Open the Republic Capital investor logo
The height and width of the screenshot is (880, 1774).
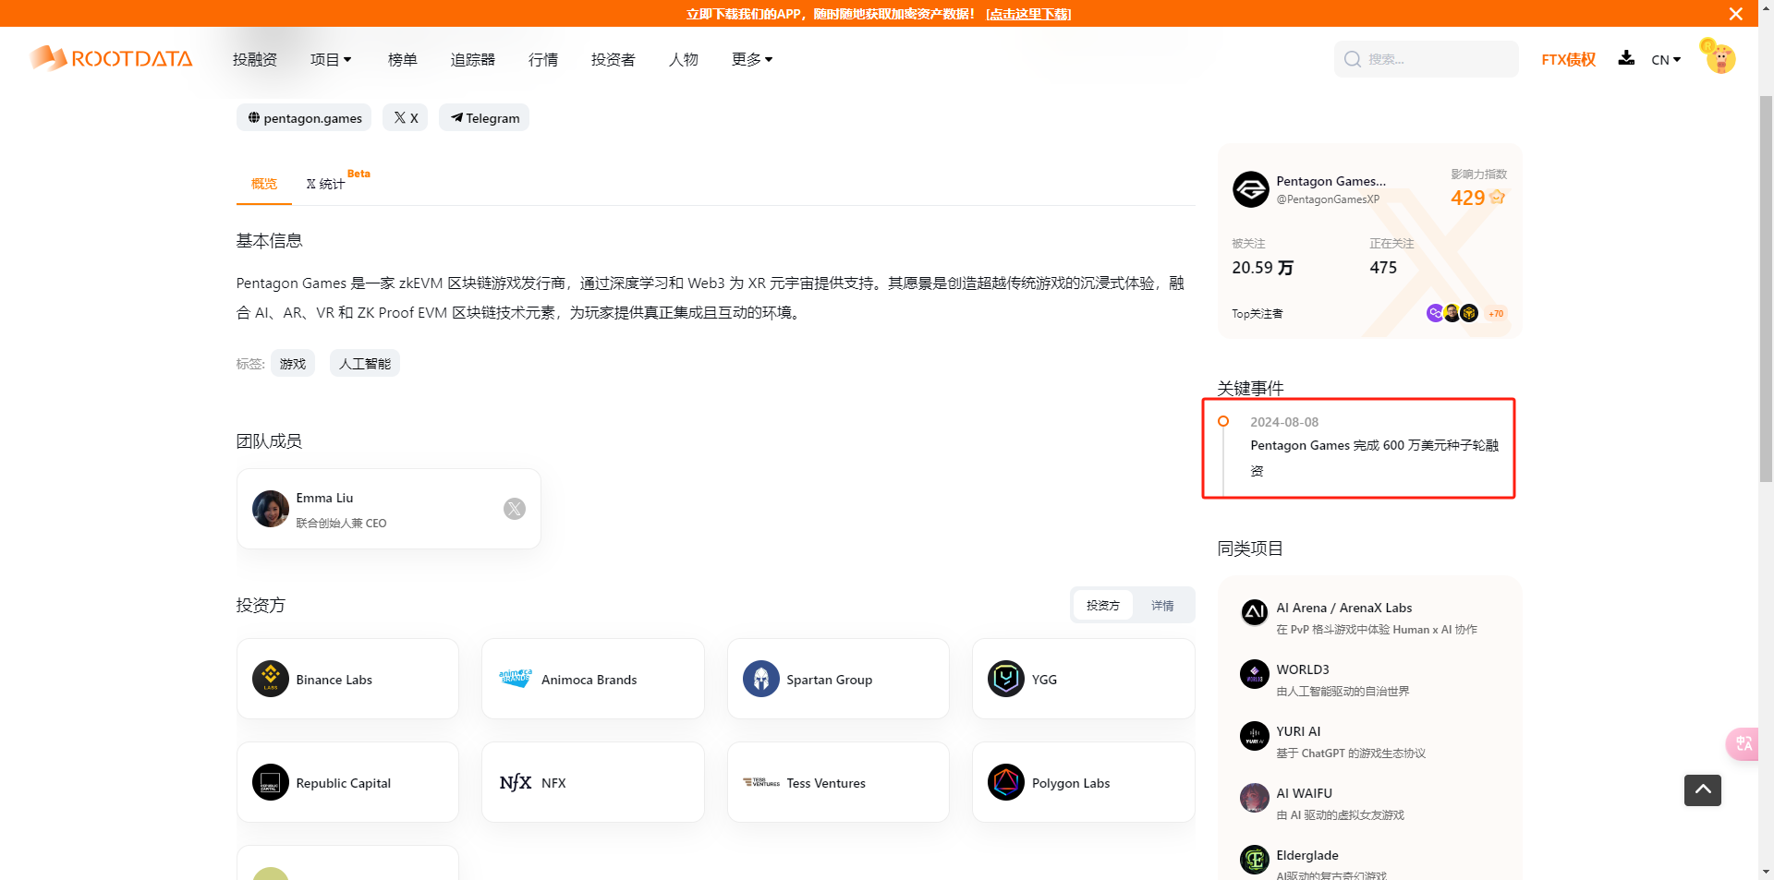point(271,782)
